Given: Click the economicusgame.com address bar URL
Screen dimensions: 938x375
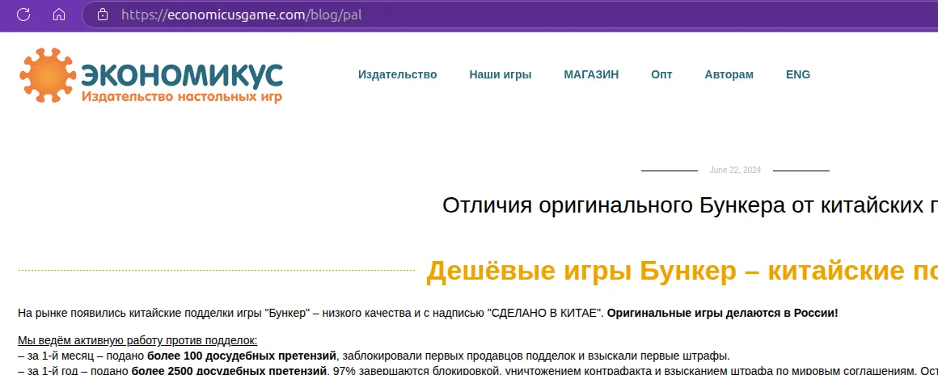Looking at the screenshot, I should [x=242, y=15].
